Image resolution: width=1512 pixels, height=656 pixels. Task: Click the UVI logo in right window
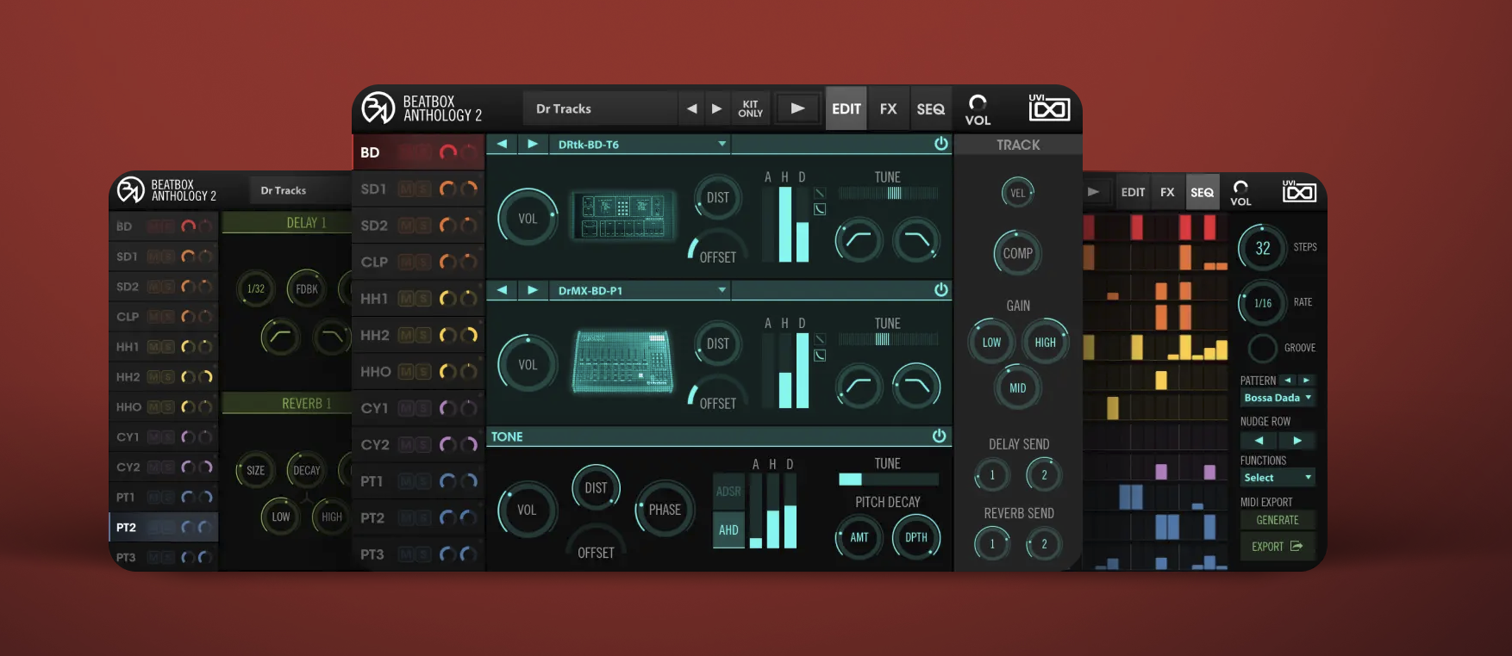coord(1299,191)
